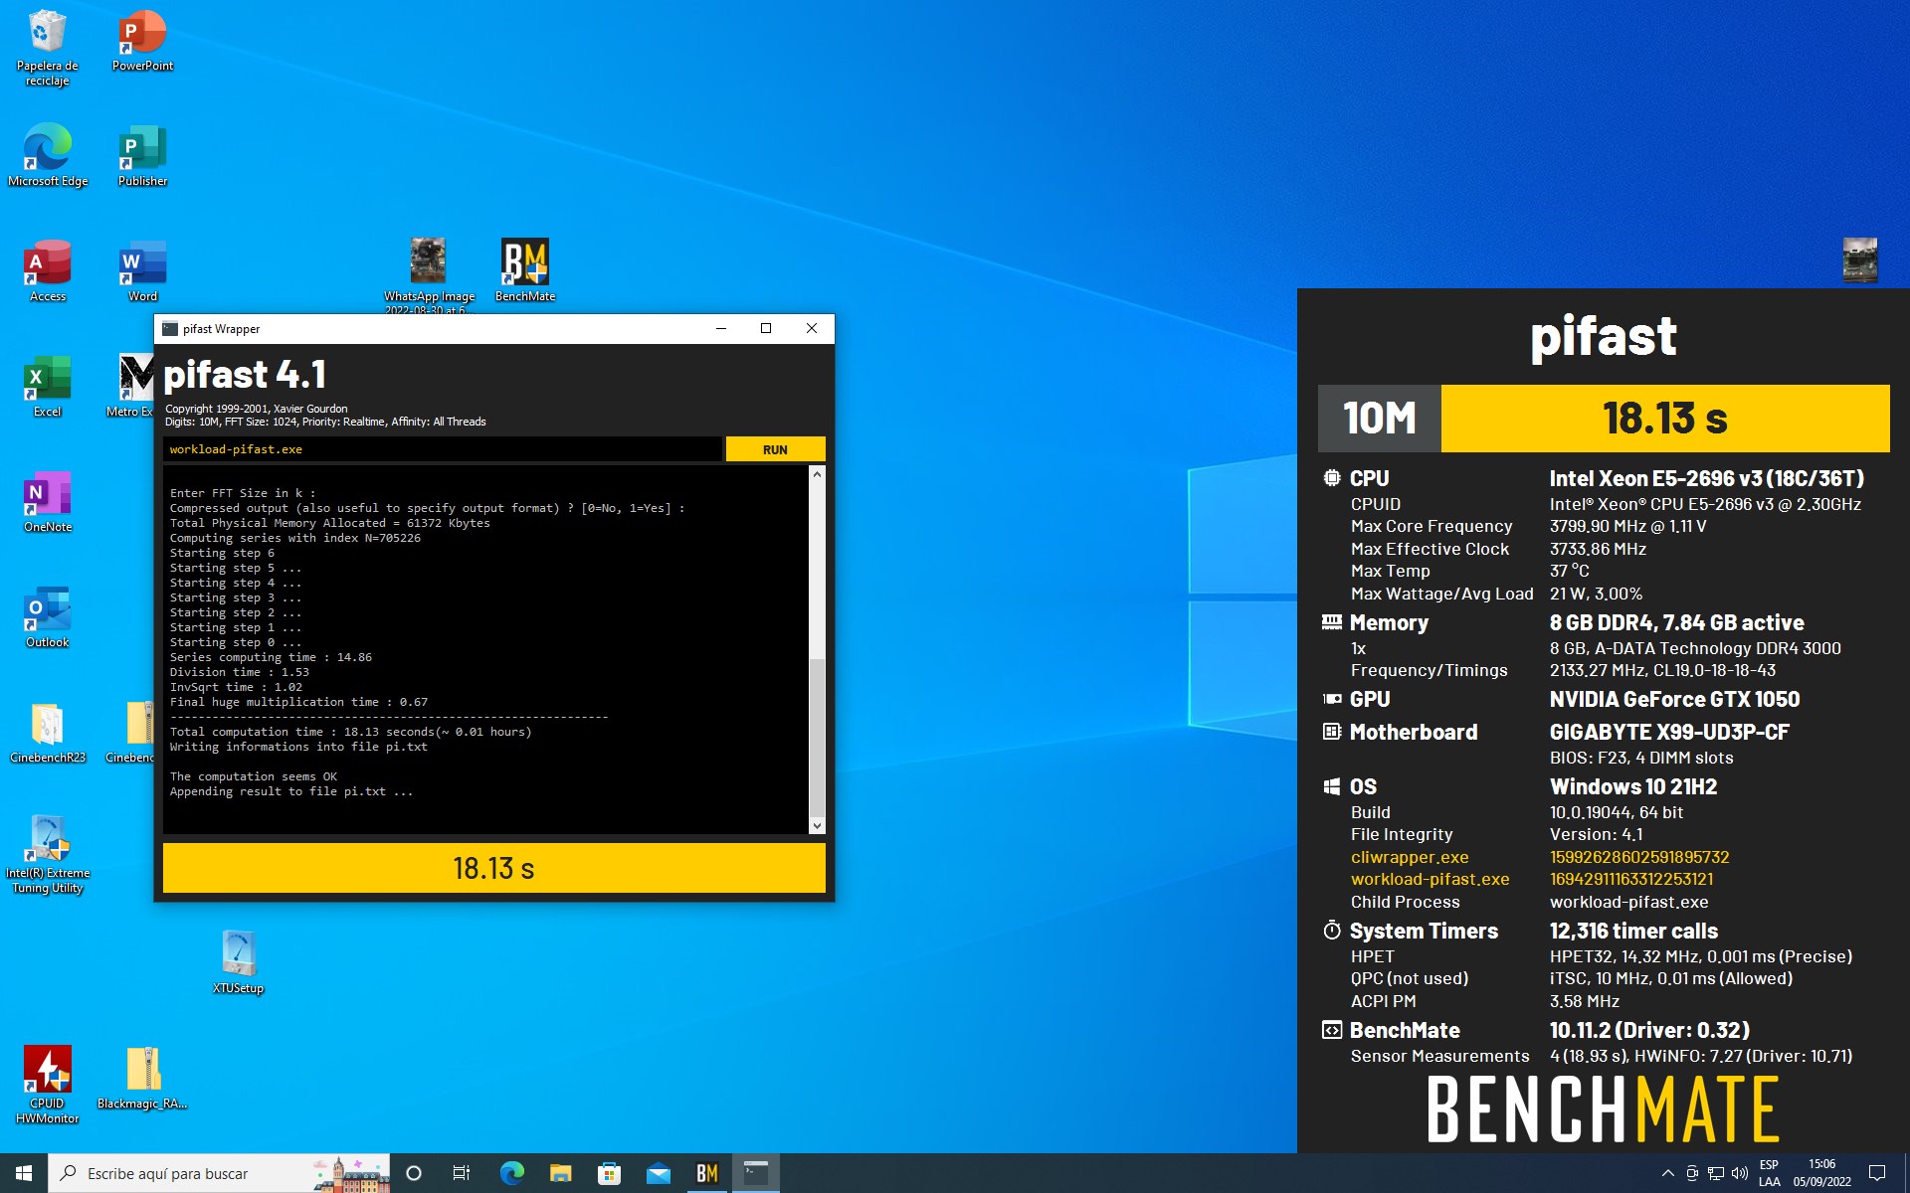Click the cliwrapper.exe file integrity entry

coord(1409,857)
